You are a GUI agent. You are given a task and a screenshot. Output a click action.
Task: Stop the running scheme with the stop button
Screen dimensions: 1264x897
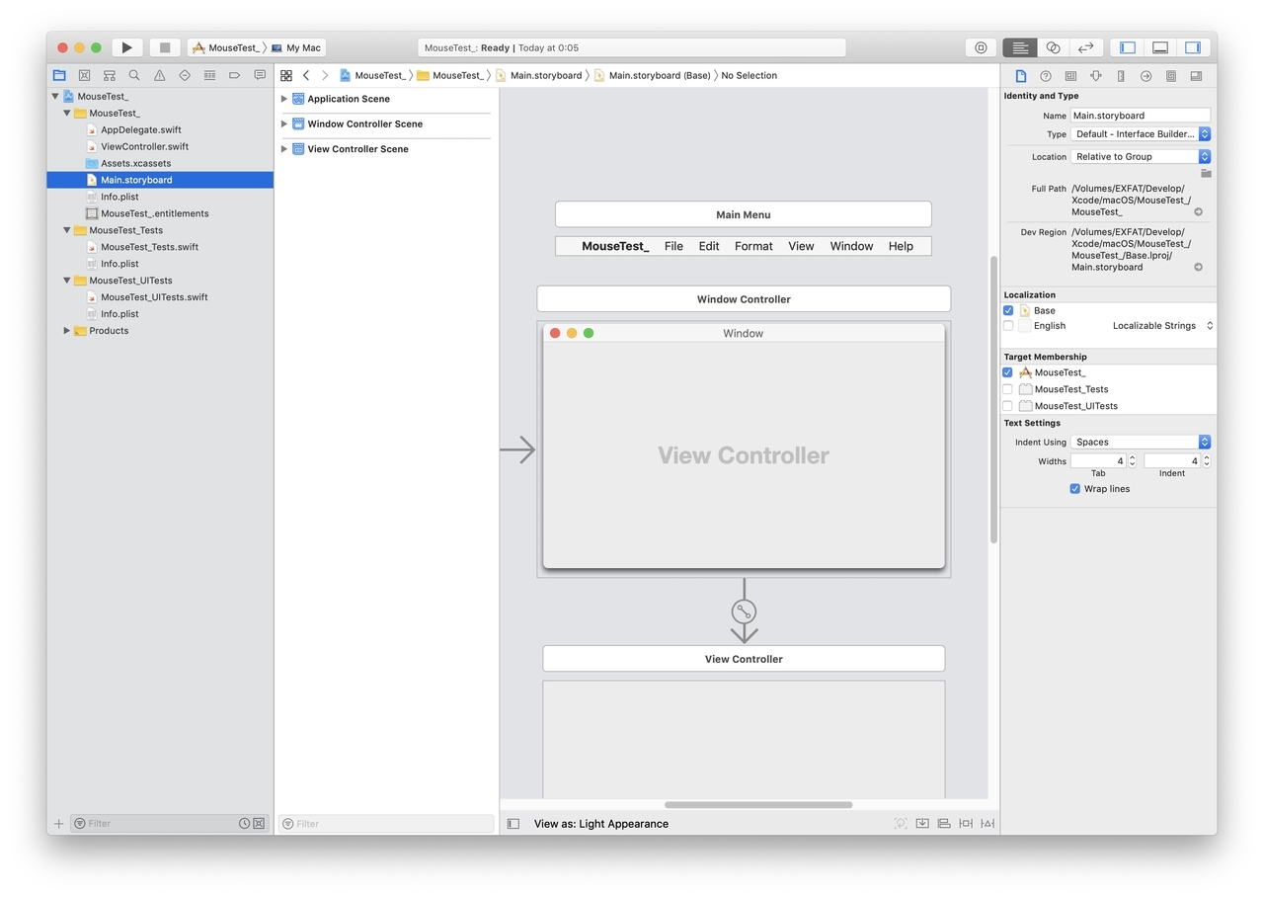tap(165, 47)
